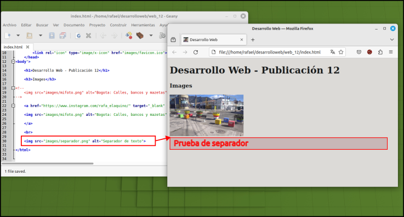
Task: Click the closing html tag line
Action: tap(23, 150)
